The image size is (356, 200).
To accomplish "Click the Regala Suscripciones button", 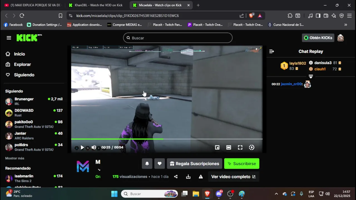I will (x=194, y=164).
